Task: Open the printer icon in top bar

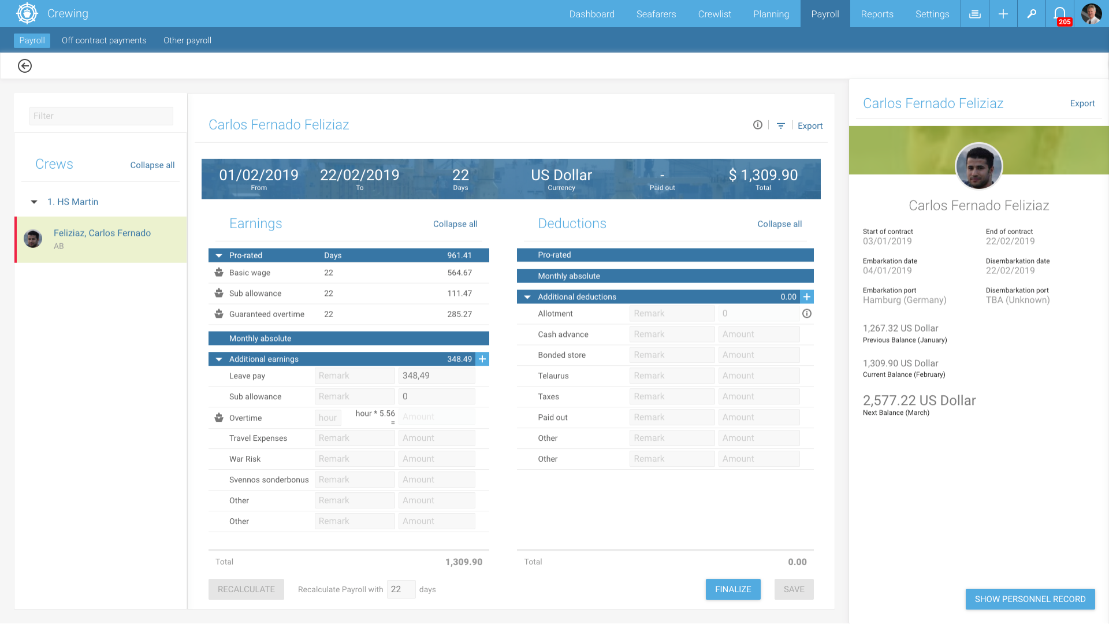Action: coord(975,14)
